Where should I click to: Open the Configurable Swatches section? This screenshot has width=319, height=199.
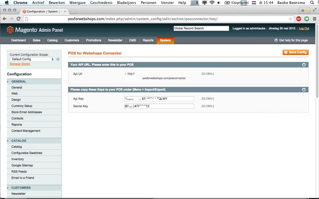click(27, 153)
